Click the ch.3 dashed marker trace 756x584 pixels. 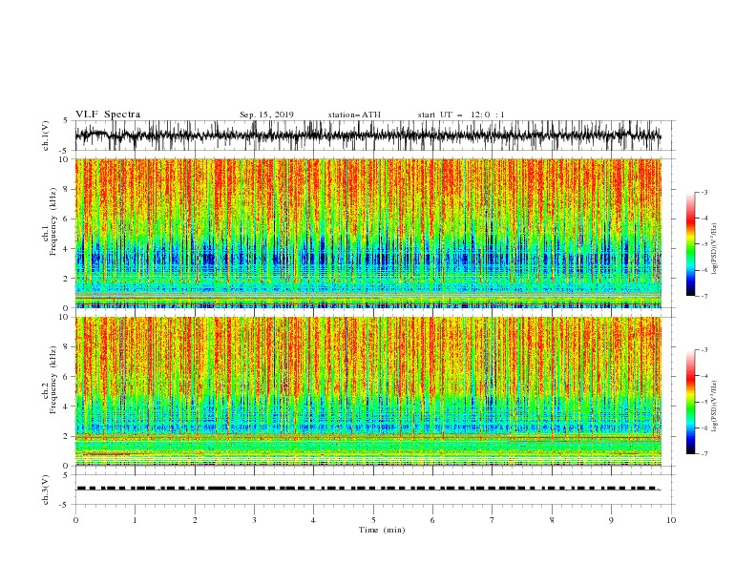367,489
